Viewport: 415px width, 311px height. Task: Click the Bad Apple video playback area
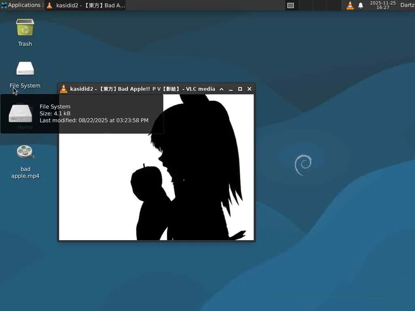click(x=156, y=167)
